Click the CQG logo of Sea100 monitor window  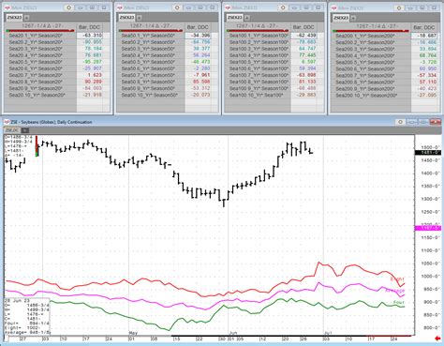coord(228,8)
